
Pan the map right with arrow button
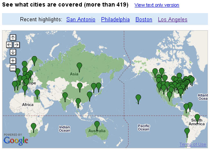click(16, 45)
